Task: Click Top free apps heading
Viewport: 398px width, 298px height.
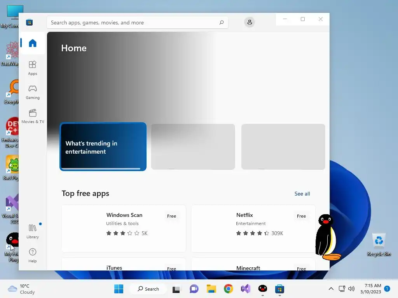Action: (85, 193)
